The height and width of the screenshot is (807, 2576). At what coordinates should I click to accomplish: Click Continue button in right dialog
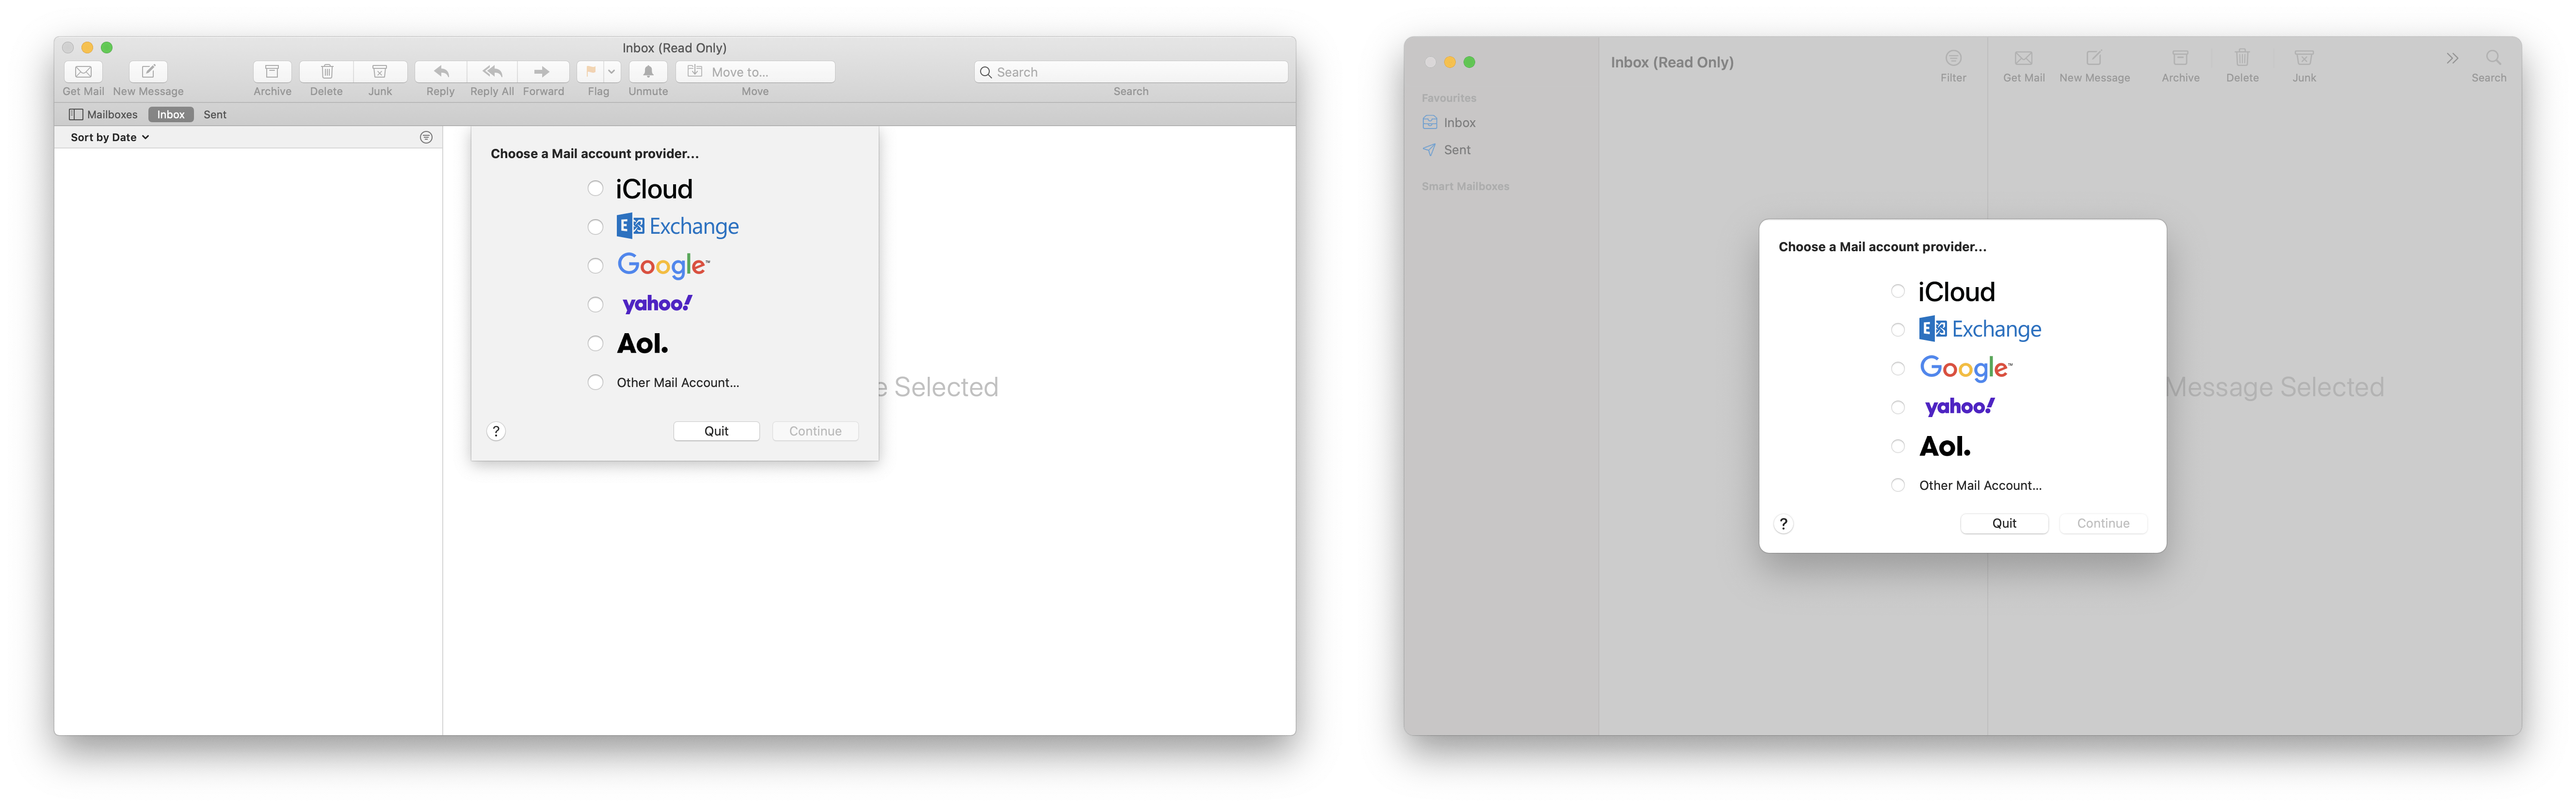2103,524
